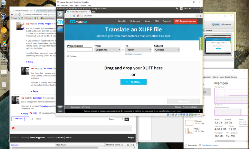This screenshot has width=249, height=149.
Task: Open the World of Warships desktop shortcut
Action: pyautogui.click(x=4, y=60)
